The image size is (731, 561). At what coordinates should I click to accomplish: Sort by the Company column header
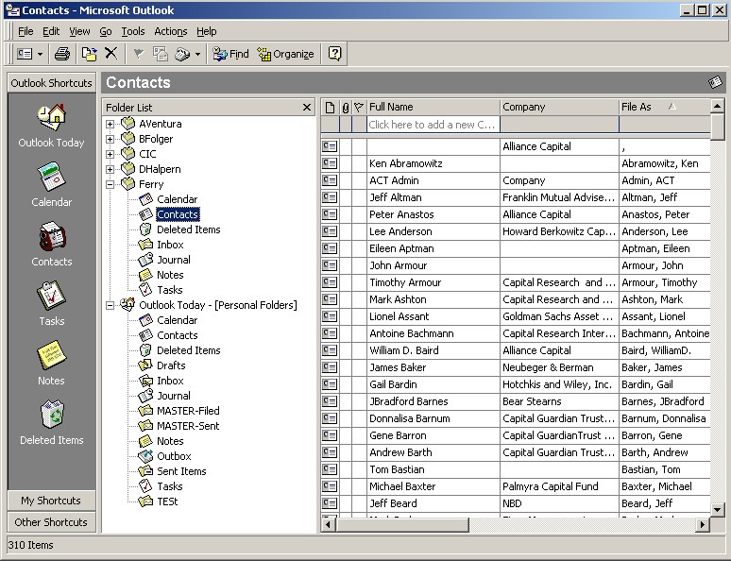(559, 108)
